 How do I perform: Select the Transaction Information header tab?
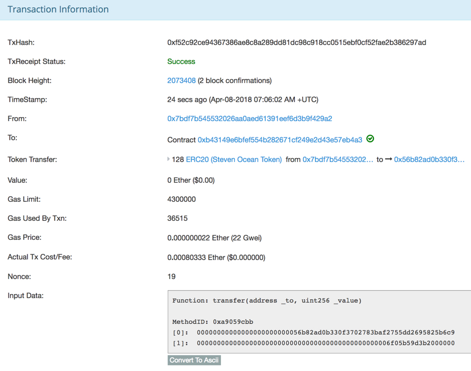coord(58,10)
